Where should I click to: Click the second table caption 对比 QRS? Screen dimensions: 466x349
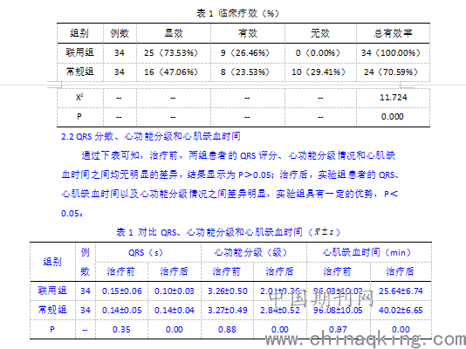tap(228, 232)
